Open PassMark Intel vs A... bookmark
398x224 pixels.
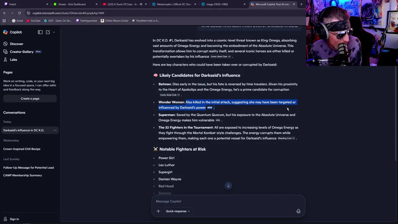[x=146, y=21]
